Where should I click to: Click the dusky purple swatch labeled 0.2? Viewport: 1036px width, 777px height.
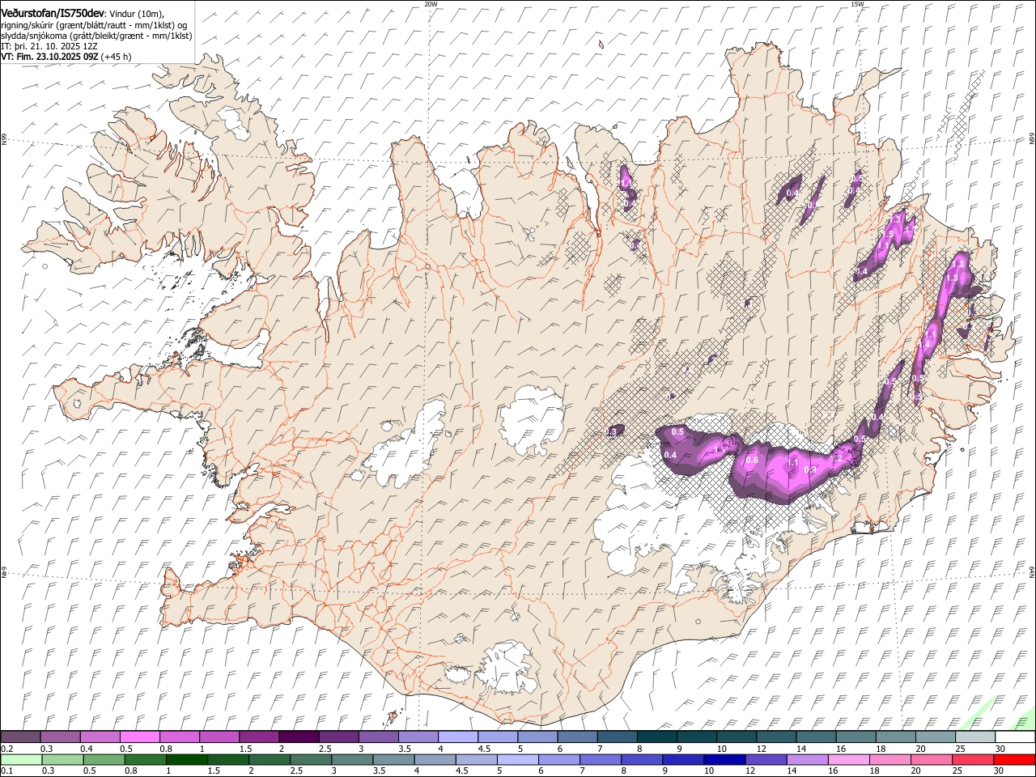pyautogui.click(x=21, y=737)
